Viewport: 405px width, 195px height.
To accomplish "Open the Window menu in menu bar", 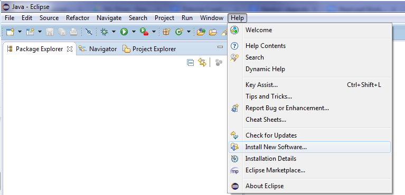I will (212, 18).
